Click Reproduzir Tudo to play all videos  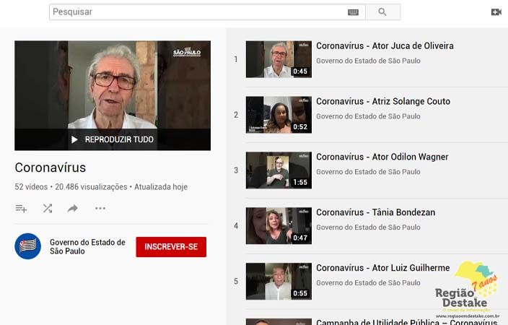[113, 139]
